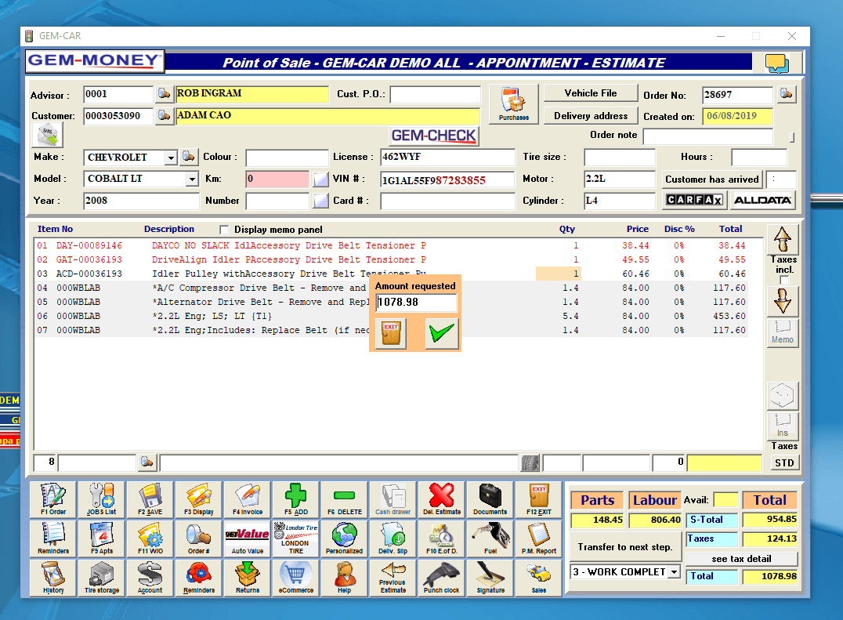Open the P.M. Report icon
843x620 pixels.
539,538
